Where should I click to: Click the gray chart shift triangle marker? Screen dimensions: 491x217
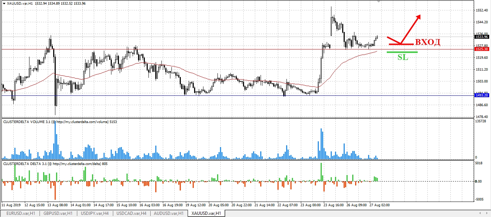(378, 1)
